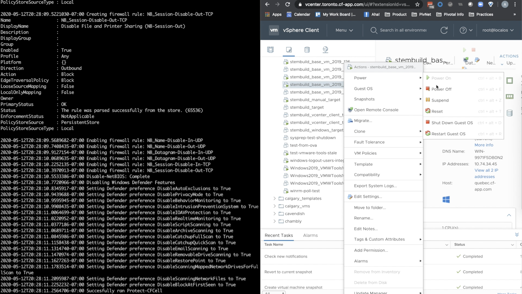Select Rename... in the context menu
This screenshot has height=294, width=522.
click(384, 218)
